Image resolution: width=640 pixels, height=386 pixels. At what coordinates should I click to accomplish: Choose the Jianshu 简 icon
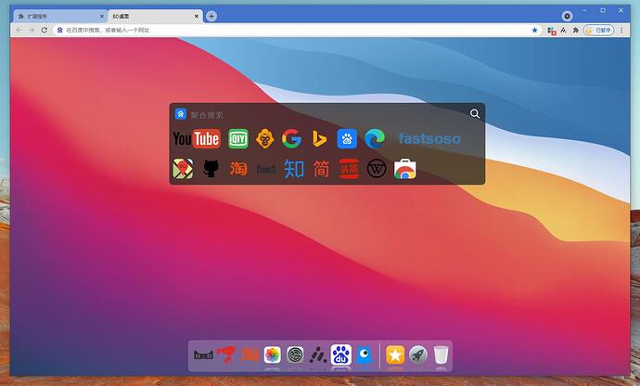[321, 169]
